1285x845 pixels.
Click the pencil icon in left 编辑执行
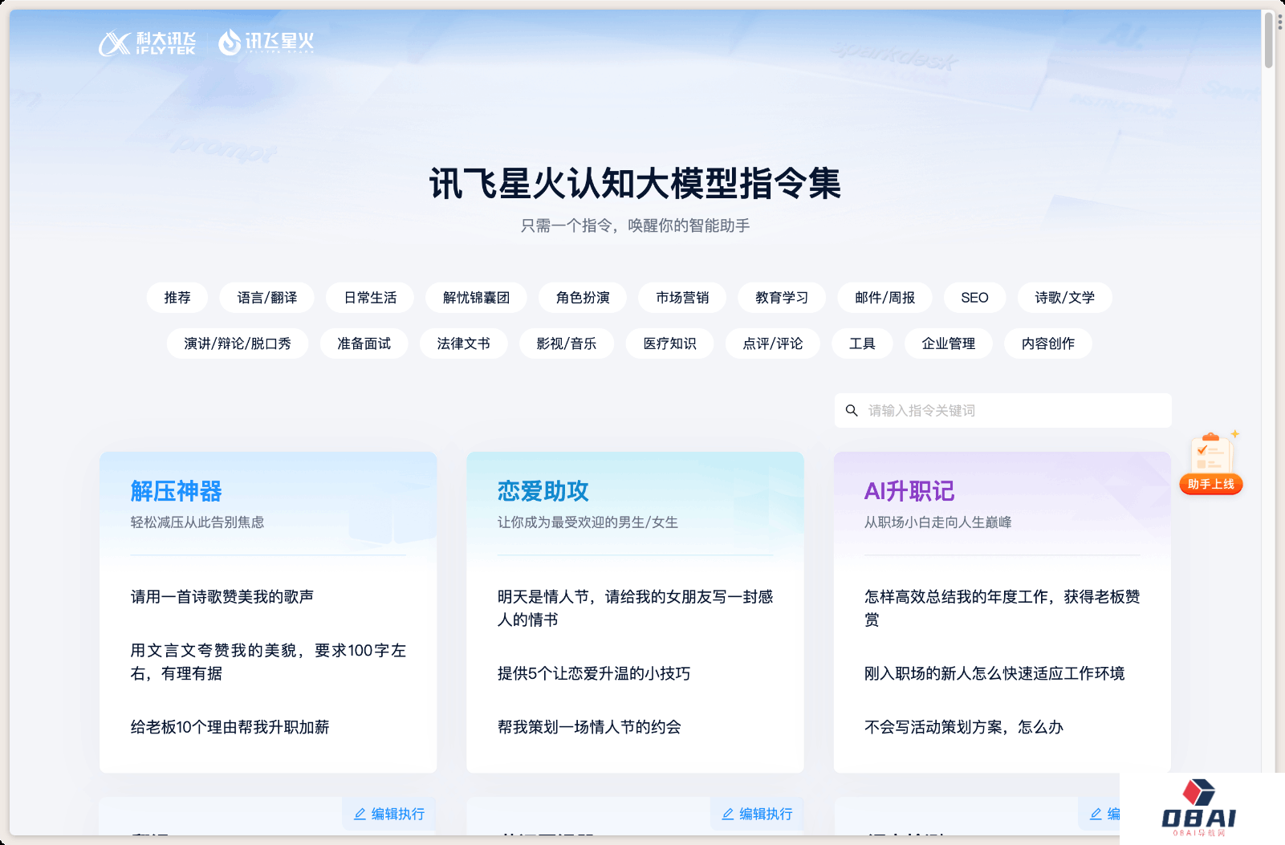click(360, 814)
